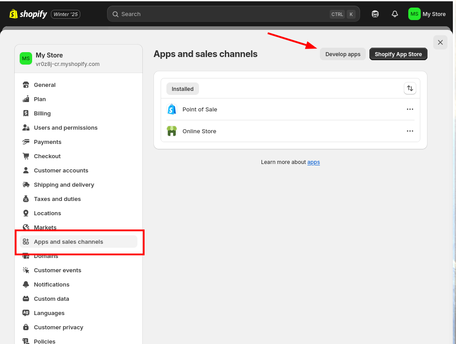Click the sort arrows icon button
The height and width of the screenshot is (344, 456).
tap(410, 88)
